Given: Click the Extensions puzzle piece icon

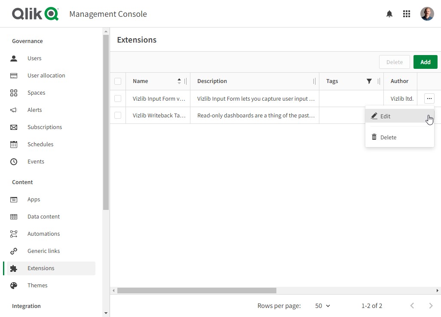Looking at the screenshot, I should click(14, 268).
